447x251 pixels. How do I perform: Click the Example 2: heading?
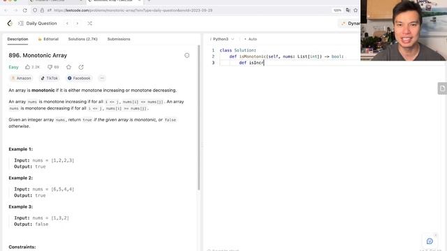[x=20, y=178]
